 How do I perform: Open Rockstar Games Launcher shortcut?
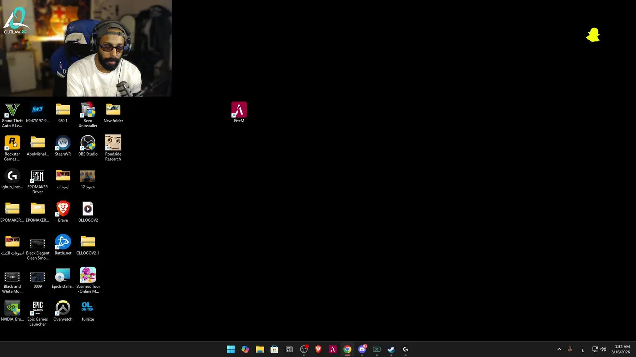[12, 148]
